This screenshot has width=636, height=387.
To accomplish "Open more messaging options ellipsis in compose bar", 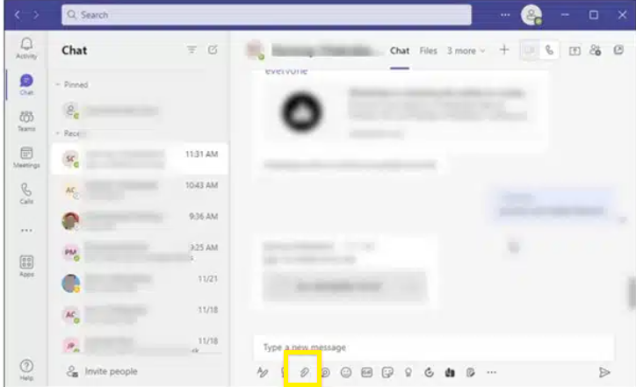I will pos(491,372).
